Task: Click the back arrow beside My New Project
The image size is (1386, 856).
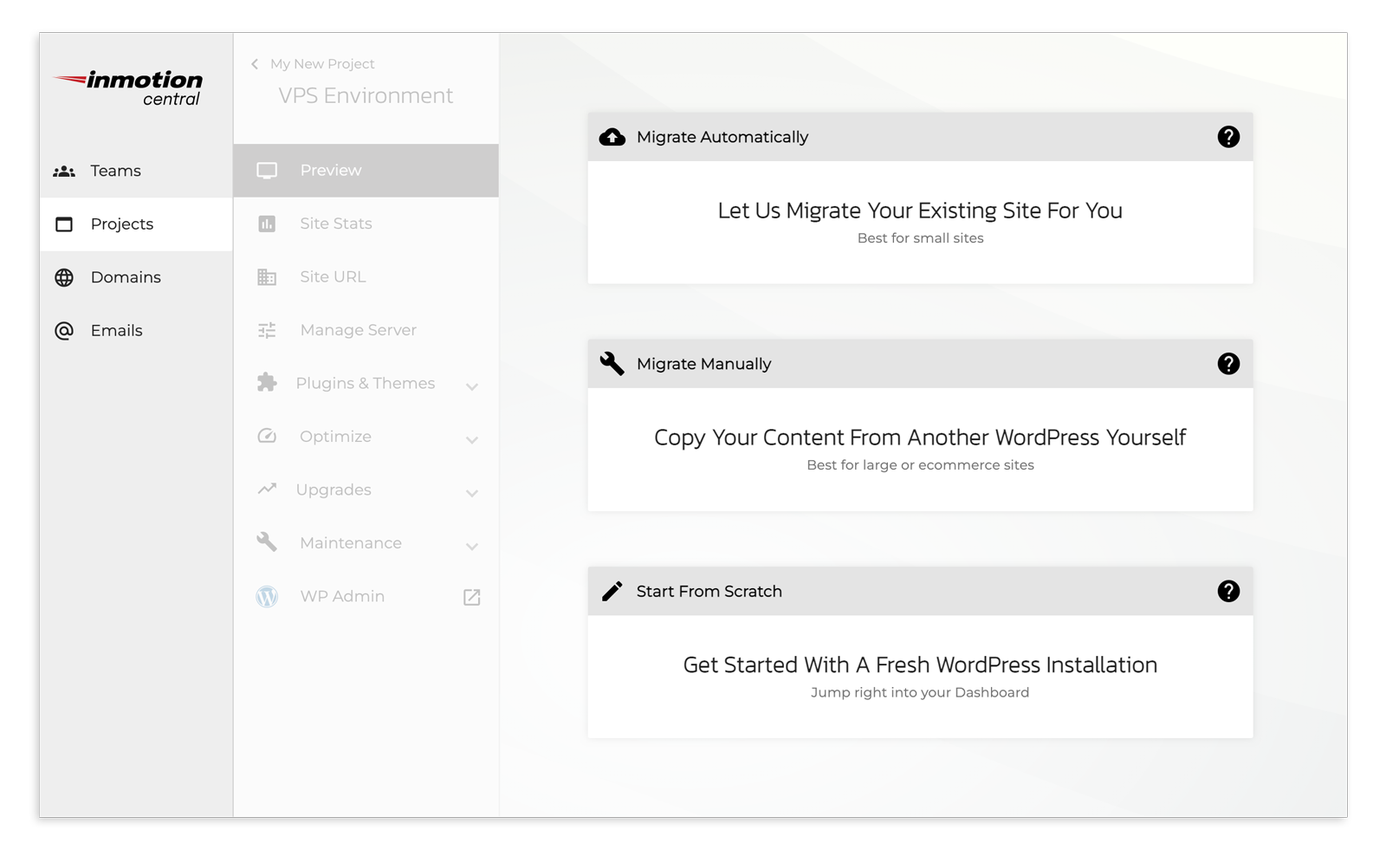Action: 255,64
